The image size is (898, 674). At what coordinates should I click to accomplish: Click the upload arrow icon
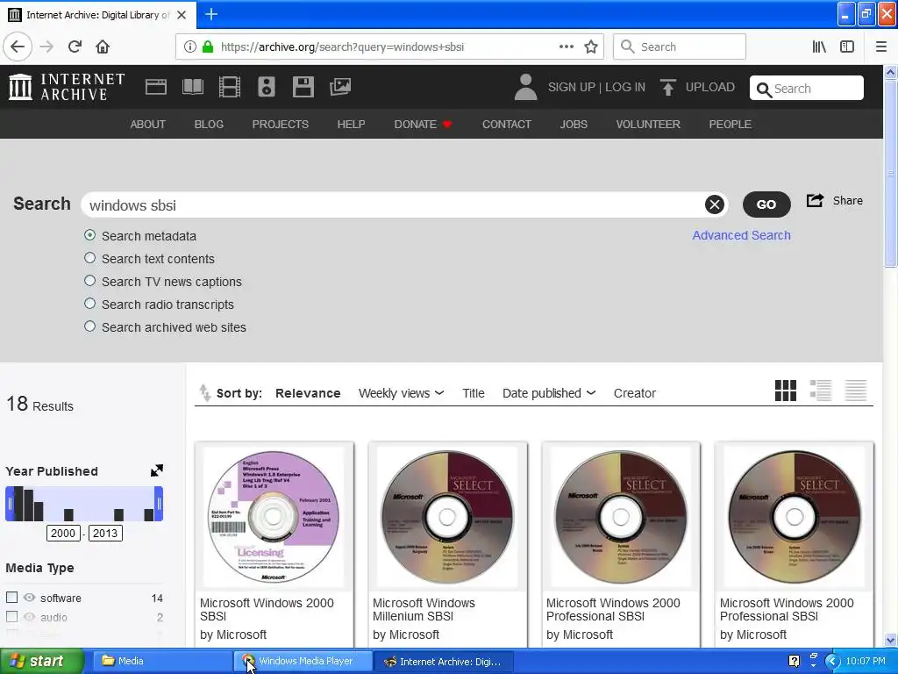coord(667,87)
